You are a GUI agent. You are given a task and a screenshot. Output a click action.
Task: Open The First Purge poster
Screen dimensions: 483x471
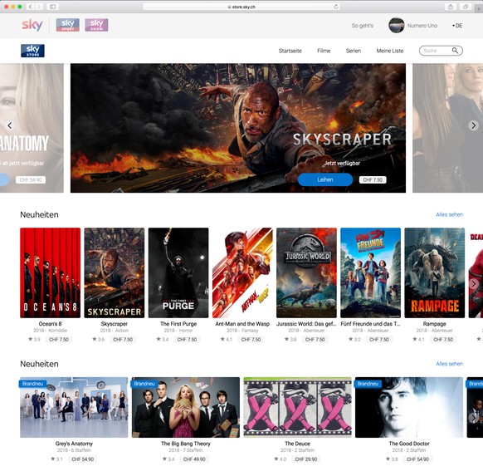178,272
